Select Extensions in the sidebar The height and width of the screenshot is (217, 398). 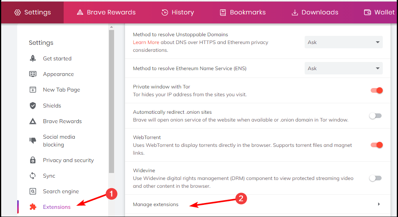tap(57, 207)
